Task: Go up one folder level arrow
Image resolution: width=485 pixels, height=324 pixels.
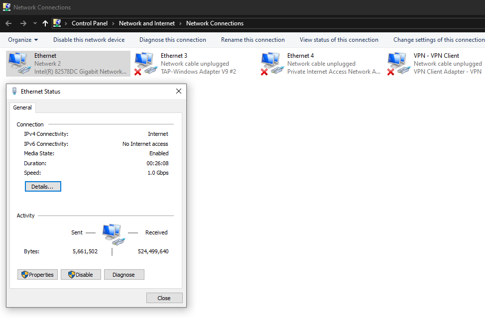Action: 45,23
